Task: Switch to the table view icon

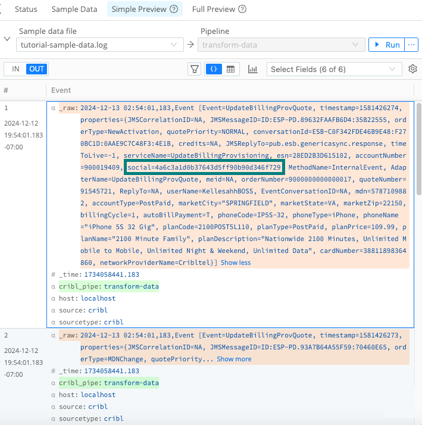Action: 230,69
